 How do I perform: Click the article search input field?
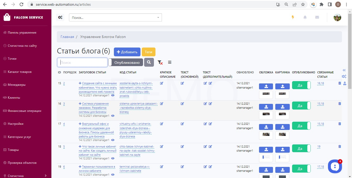coord(82,62)
